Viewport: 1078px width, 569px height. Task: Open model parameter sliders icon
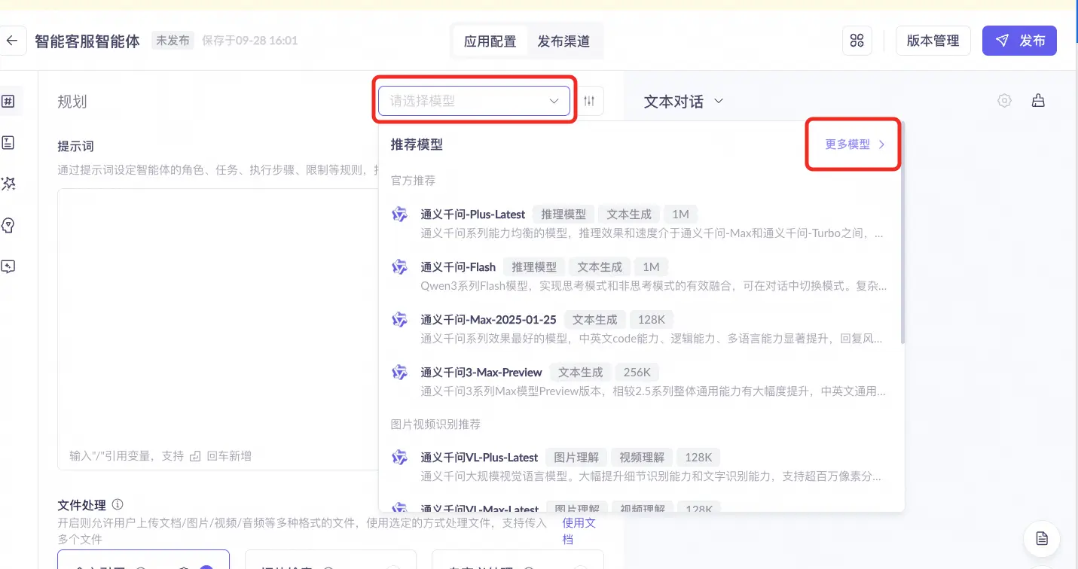[x=589, y=100]
